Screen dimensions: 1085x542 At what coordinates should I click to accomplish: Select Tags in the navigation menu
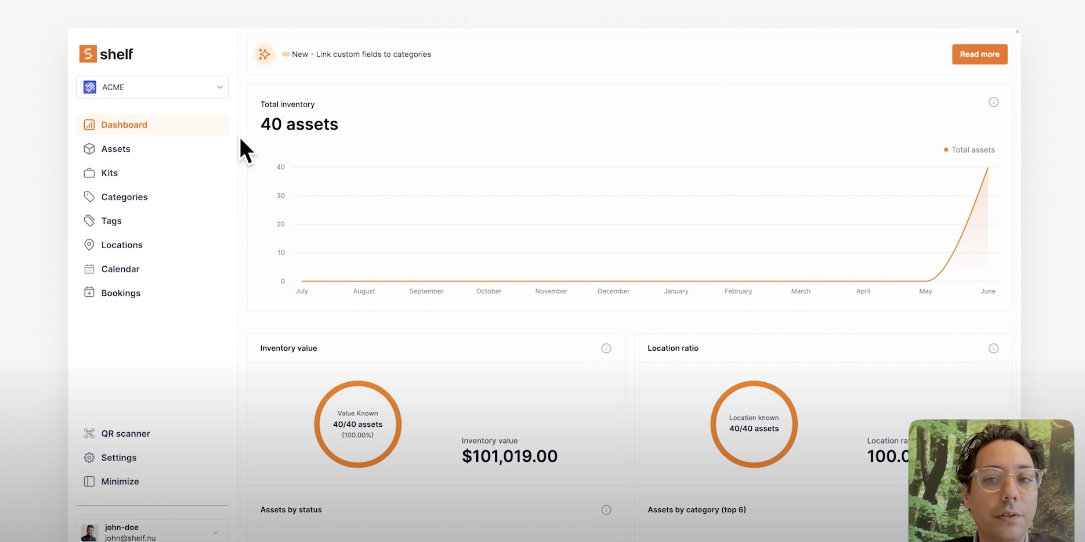point(111,220)
